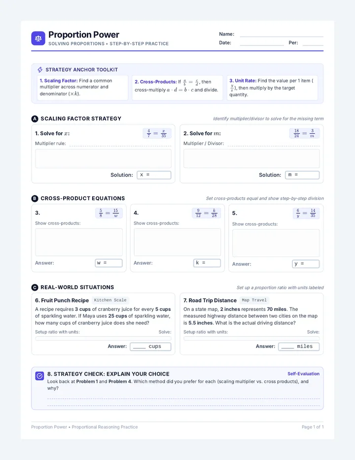Click the miles answer box
Viewport: 355px width, 460px height.
[x=299, y=346]
